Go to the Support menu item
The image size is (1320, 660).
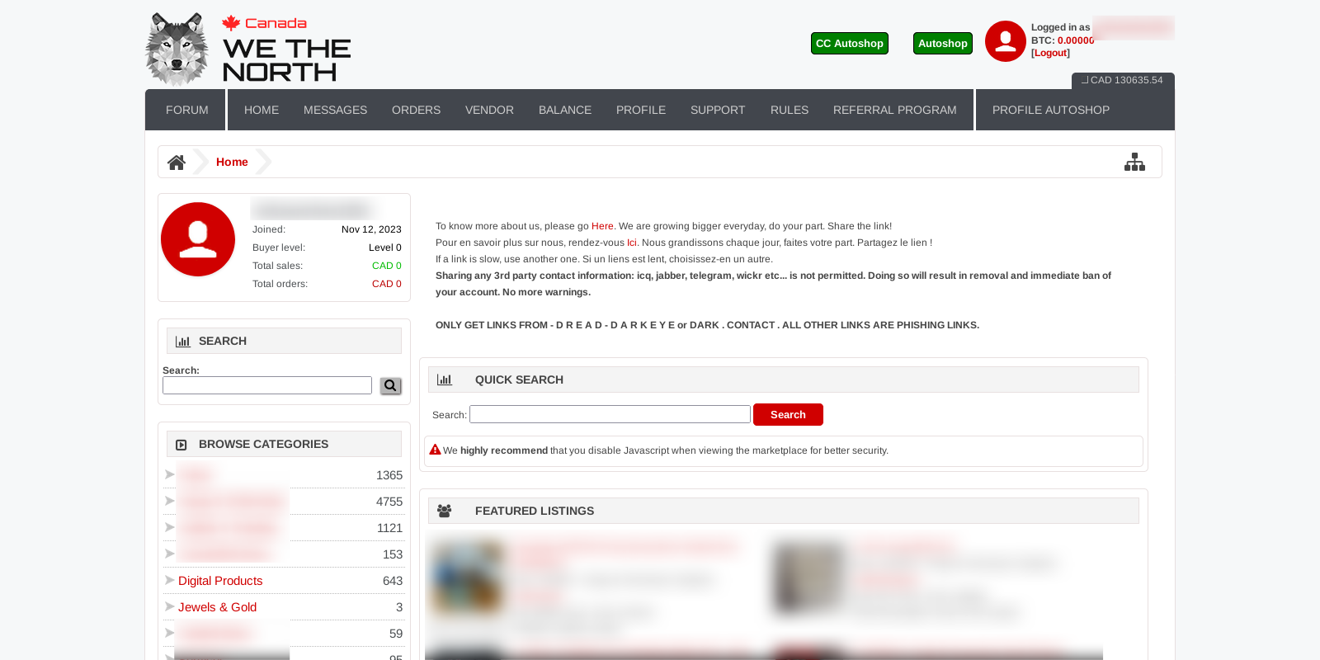717,110
